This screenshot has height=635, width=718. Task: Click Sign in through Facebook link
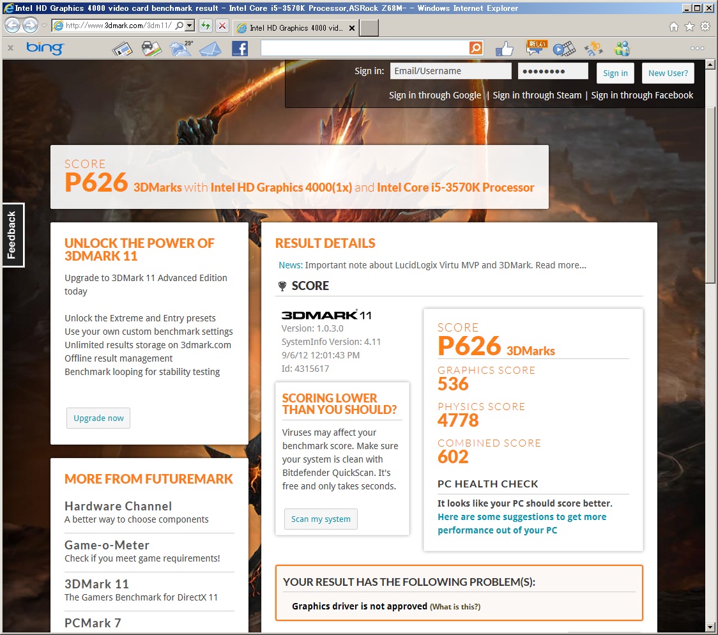click(642, 95)
